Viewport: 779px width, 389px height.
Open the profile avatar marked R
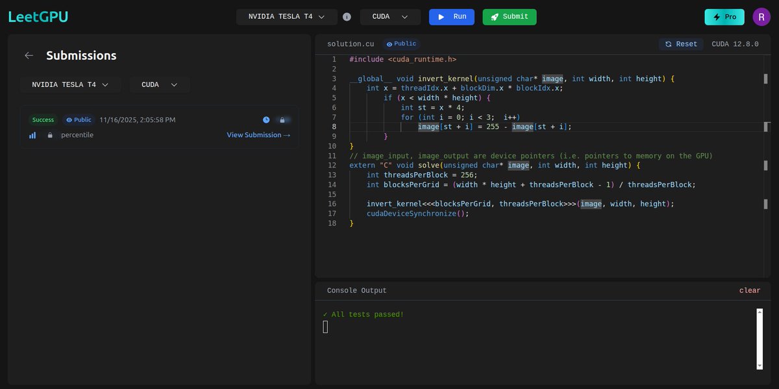click(761, 16)
